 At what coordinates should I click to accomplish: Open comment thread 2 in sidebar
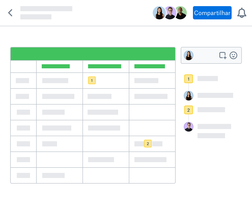(x=189, y=110)
